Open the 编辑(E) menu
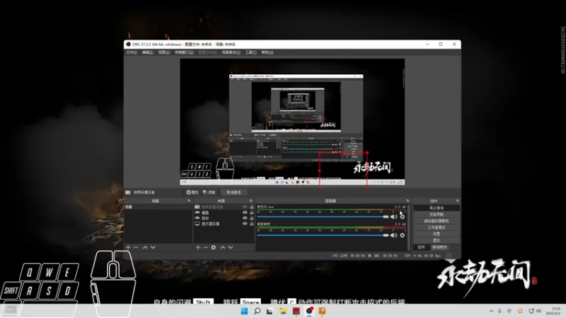 (147, 52)
